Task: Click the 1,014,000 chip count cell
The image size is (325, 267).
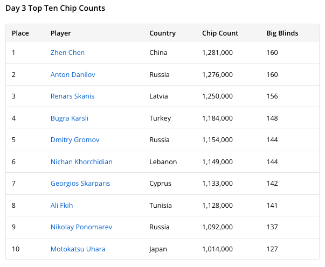Action: click(x=217, y=249)
